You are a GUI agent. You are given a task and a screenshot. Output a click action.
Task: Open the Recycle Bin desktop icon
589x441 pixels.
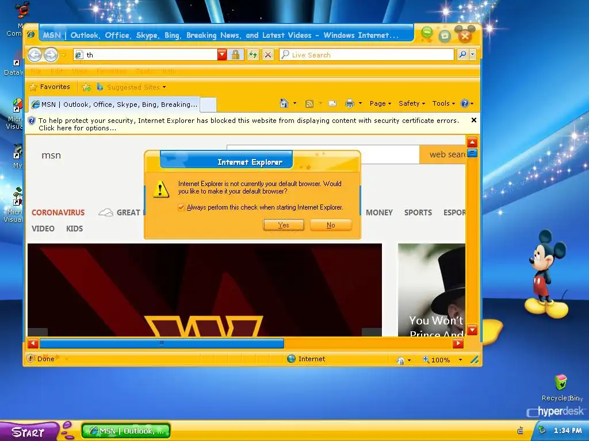(x=561, y=388)
